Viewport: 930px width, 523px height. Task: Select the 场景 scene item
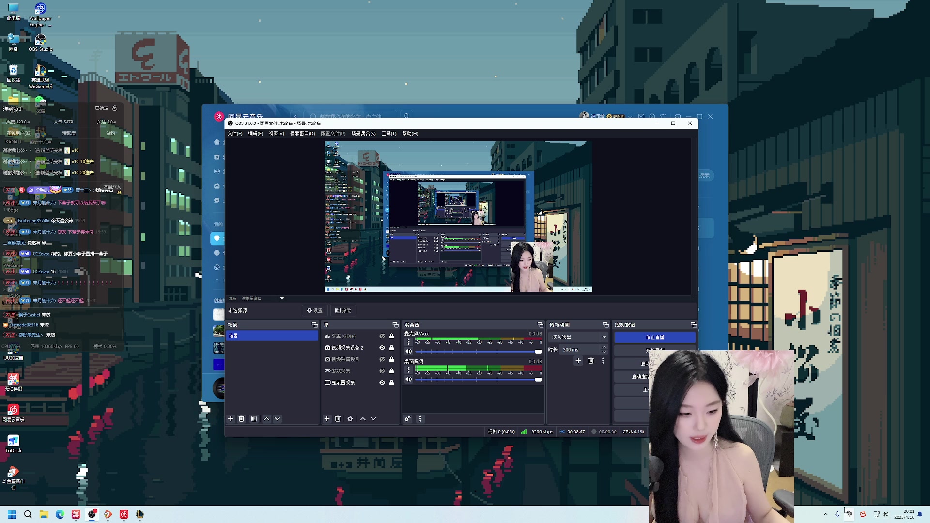272,336
